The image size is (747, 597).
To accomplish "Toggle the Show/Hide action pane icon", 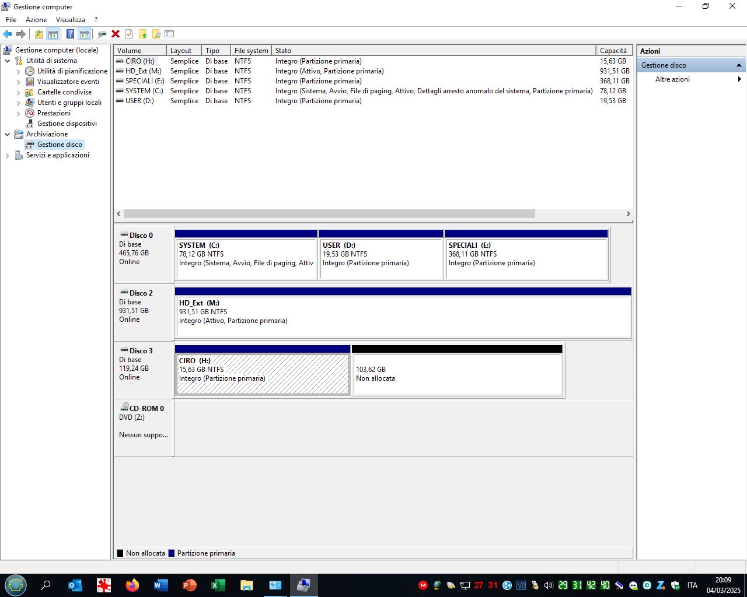I will 84,34.
